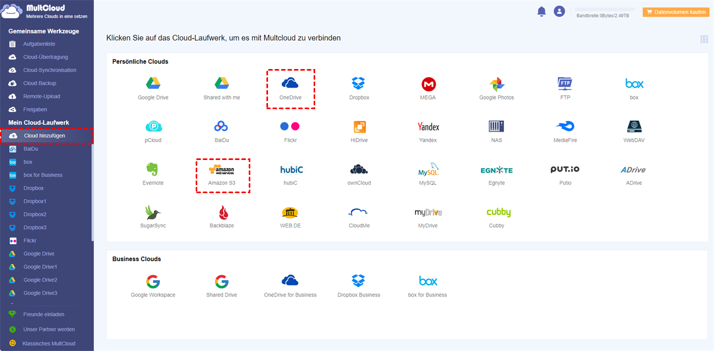This screenshot has height=351, width=714.
Task: Select CloudMe cloud
Action: tap(359, 212)
